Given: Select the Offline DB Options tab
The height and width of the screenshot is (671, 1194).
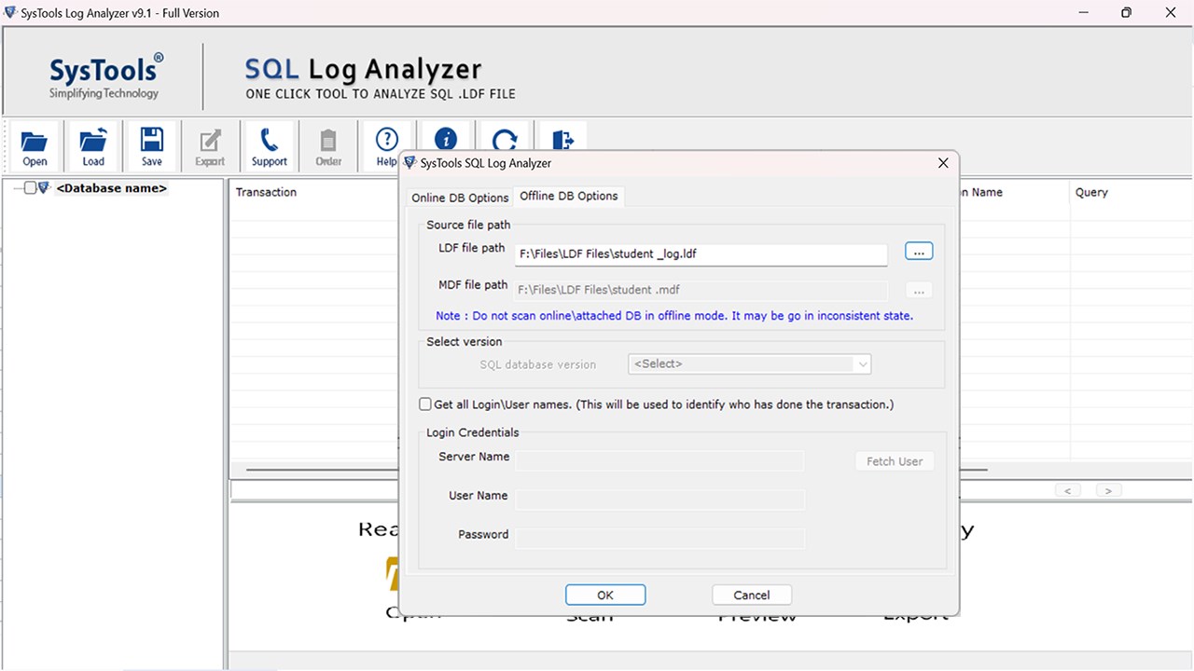Looking at the screenshot, I should tap(569, 196).
